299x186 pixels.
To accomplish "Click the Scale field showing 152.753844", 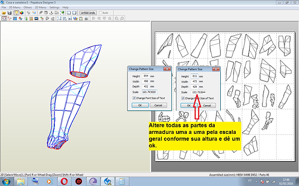I will 198,92.
